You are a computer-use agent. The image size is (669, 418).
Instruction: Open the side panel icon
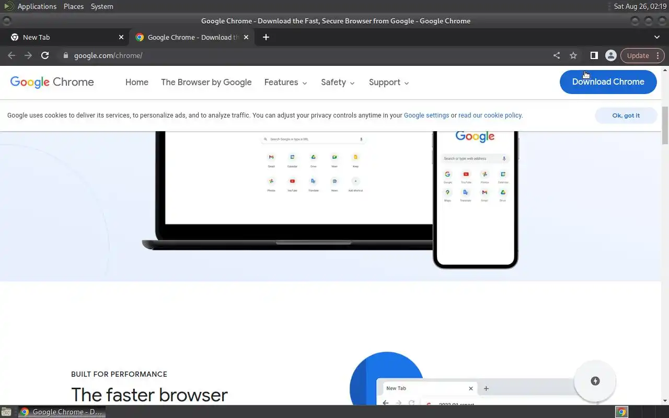point(594,55)
